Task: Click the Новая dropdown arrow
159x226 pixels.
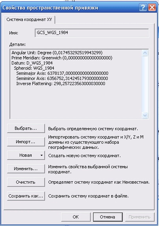Action: [41, 156]
